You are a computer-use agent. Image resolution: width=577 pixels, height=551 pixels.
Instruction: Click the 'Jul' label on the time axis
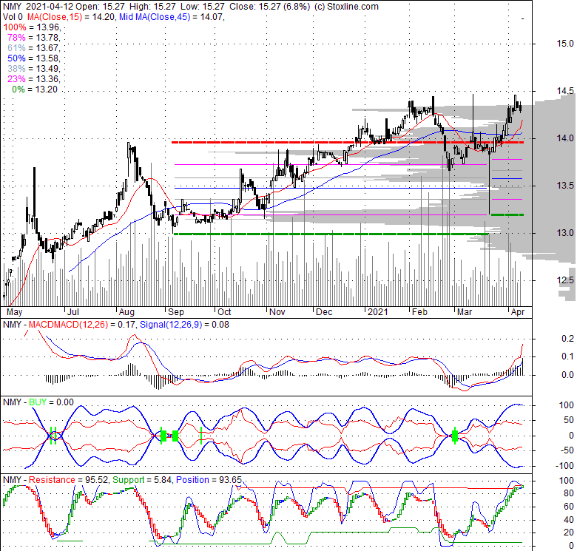(x=73, y=312)
